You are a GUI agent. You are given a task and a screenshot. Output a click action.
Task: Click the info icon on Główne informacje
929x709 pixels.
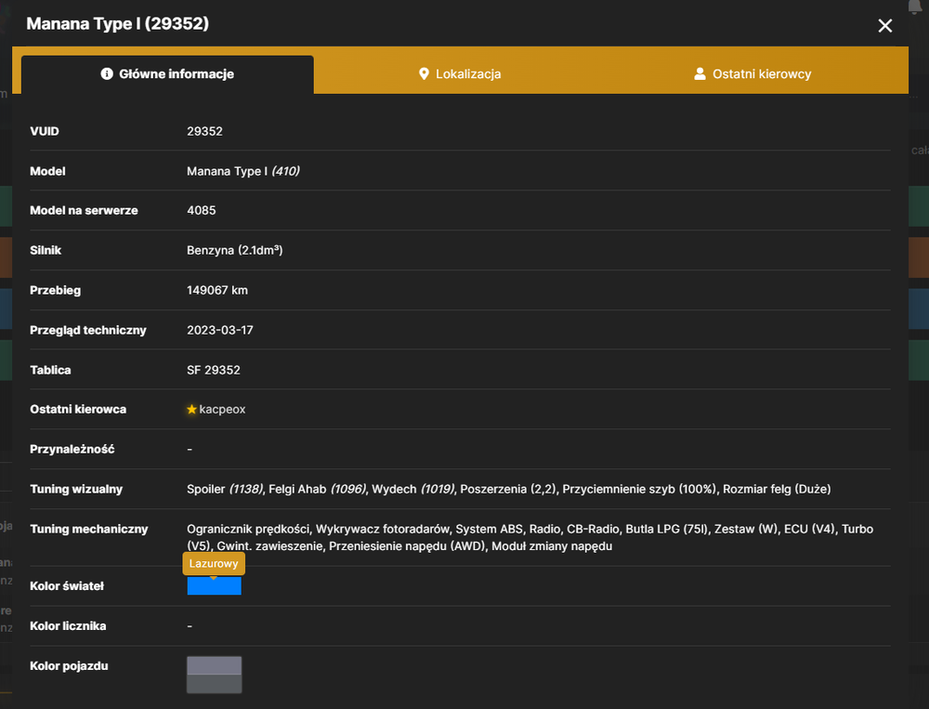[x=107, y=73]
